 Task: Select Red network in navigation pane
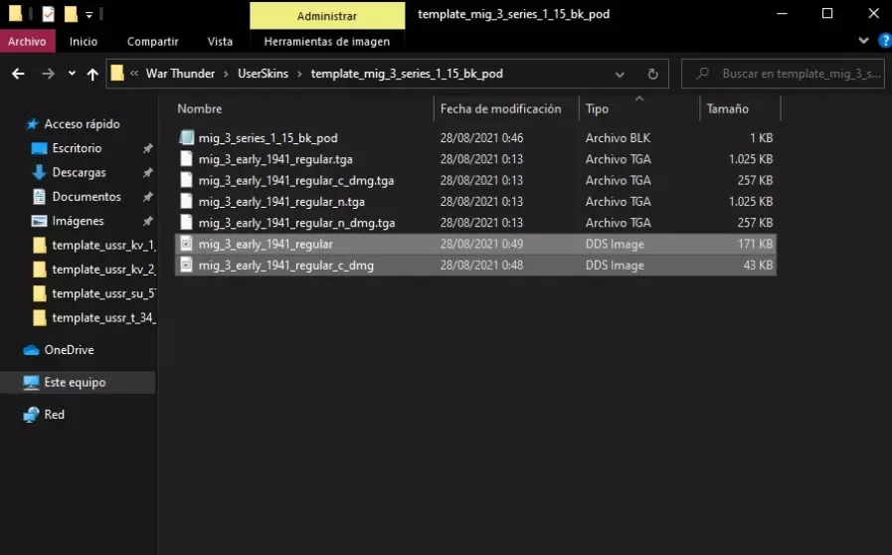click(x=54, y=415)
